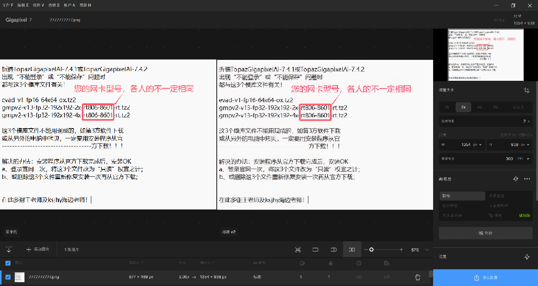Click the 原来的 label under left preview
This screenshot has width=538, height=286.
[11, 232]
